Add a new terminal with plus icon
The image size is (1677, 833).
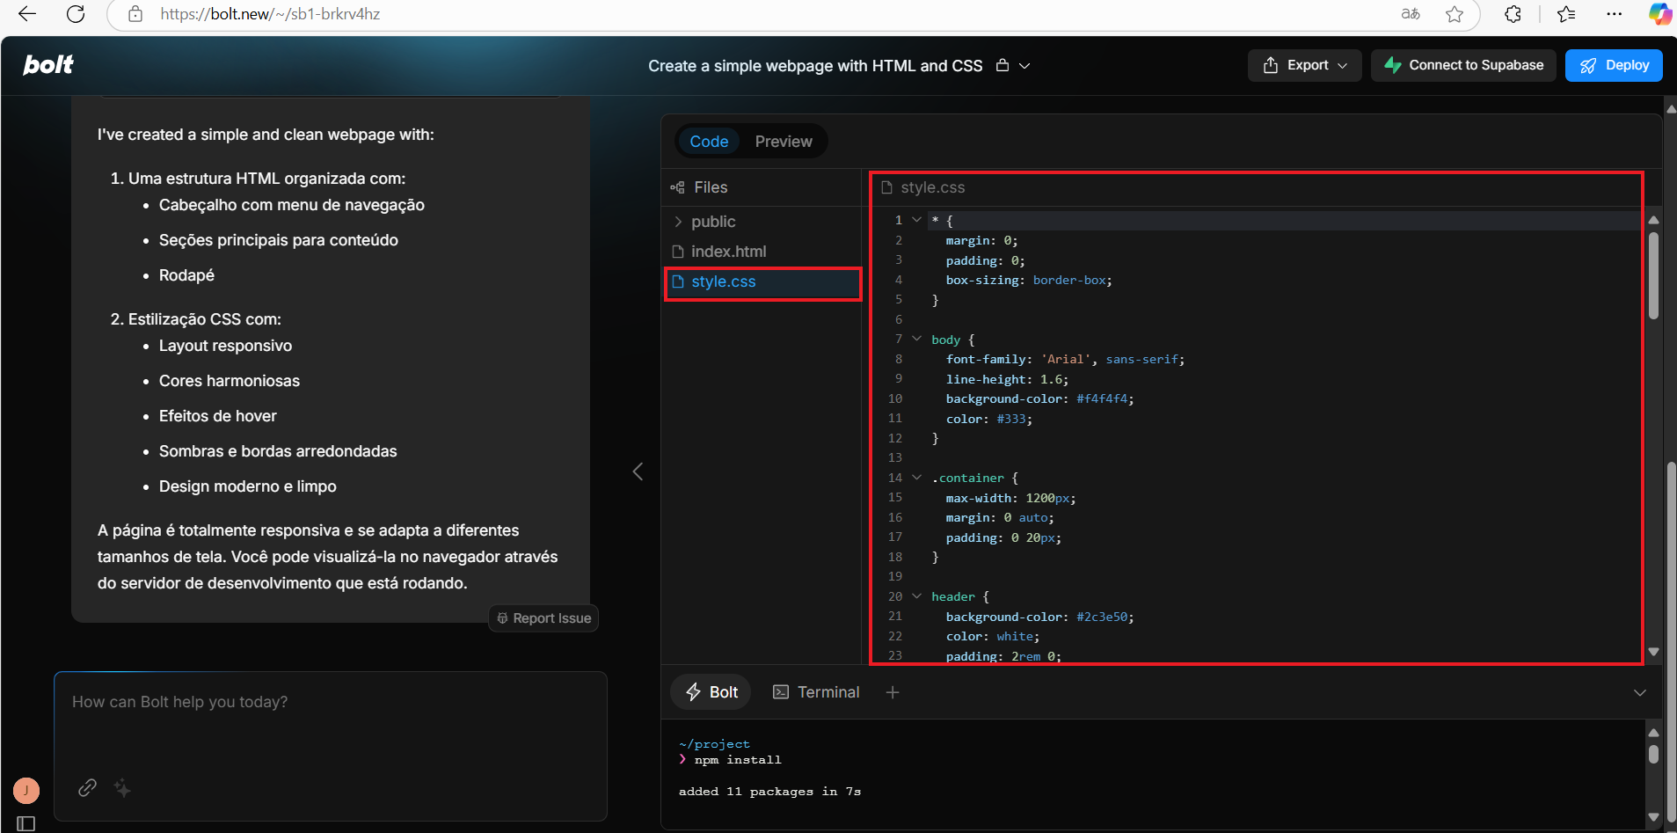(893, 692)
